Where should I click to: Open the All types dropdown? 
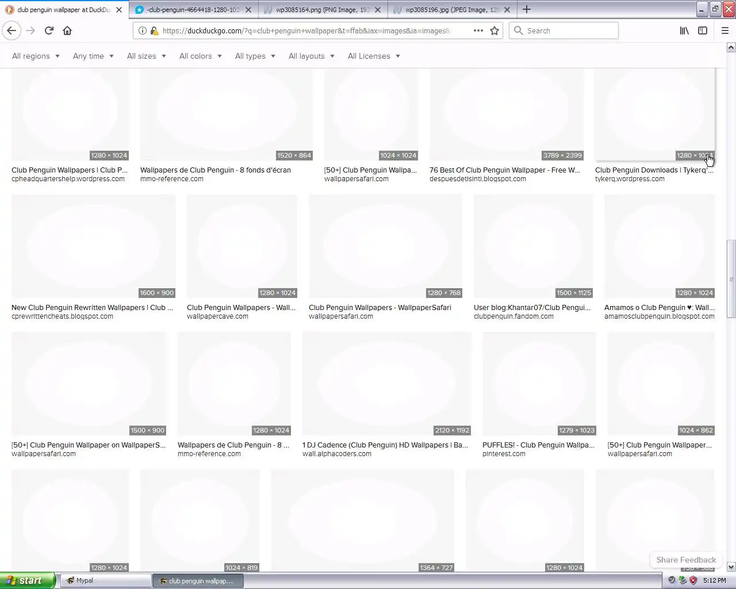pyautogui.click(x=255, y=56)
